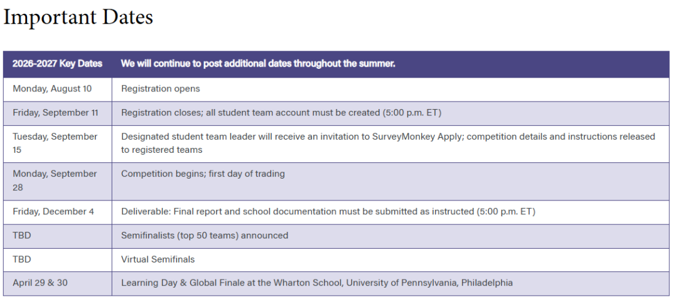Screen dimensions: 678x302
Task: Click Semifinalists (top 50 teams) announced text
Action: click(205, 236)
